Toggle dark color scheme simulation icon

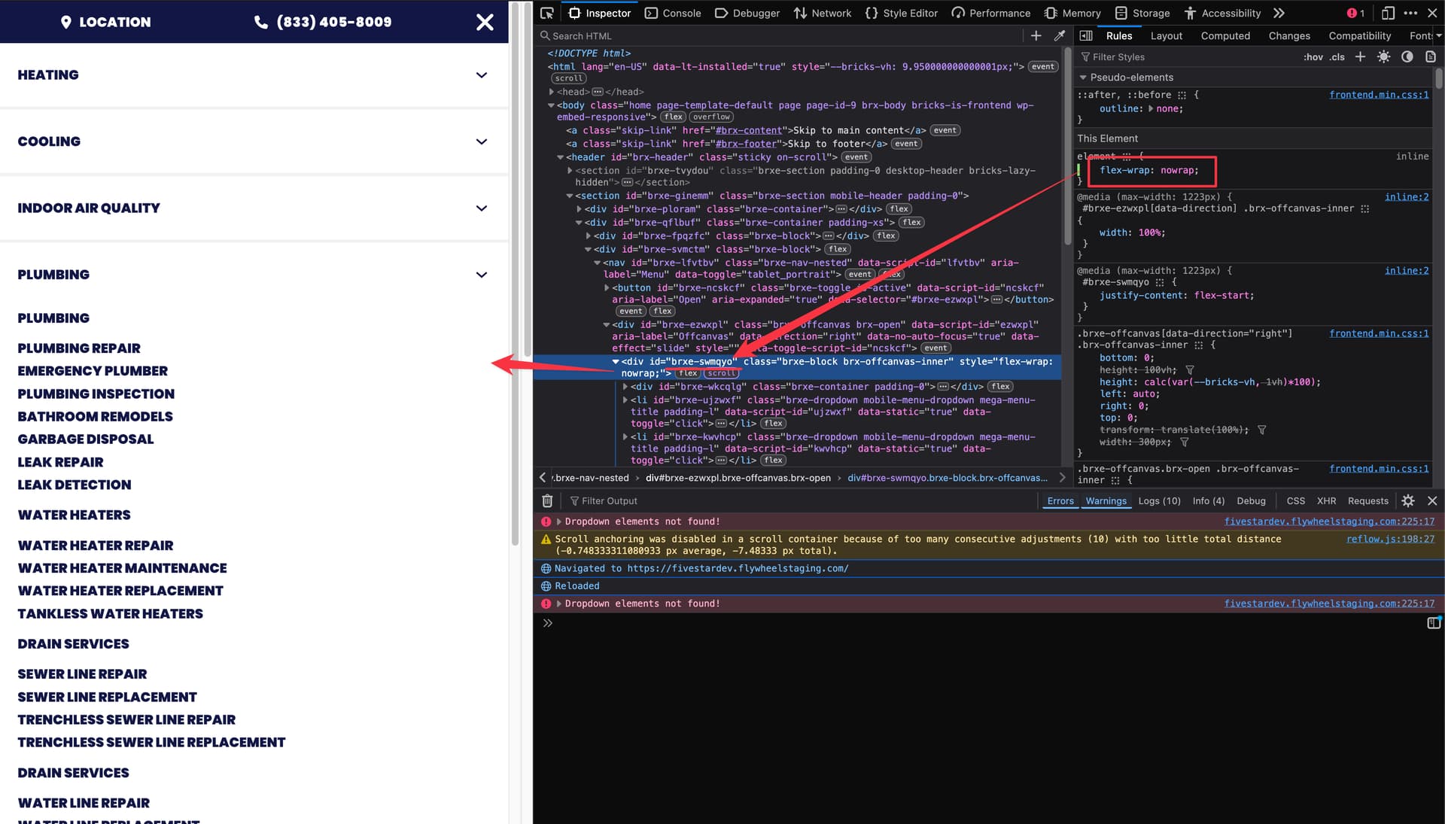click(1407, 57)
